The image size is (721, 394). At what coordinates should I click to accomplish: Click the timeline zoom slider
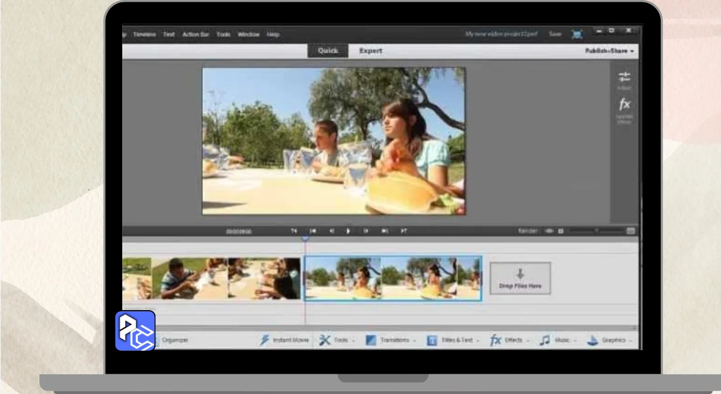(x=596, y=231)
